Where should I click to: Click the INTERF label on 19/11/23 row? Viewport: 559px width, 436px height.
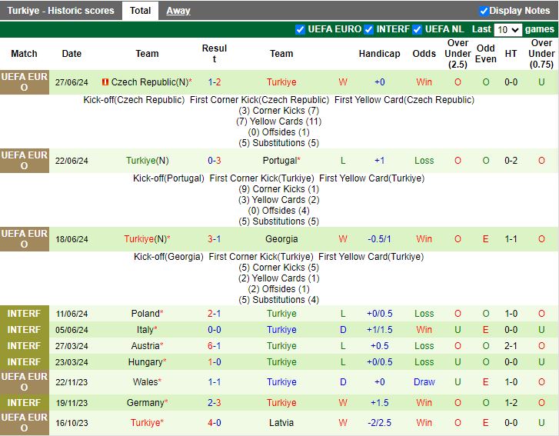(x=25, y=402)
